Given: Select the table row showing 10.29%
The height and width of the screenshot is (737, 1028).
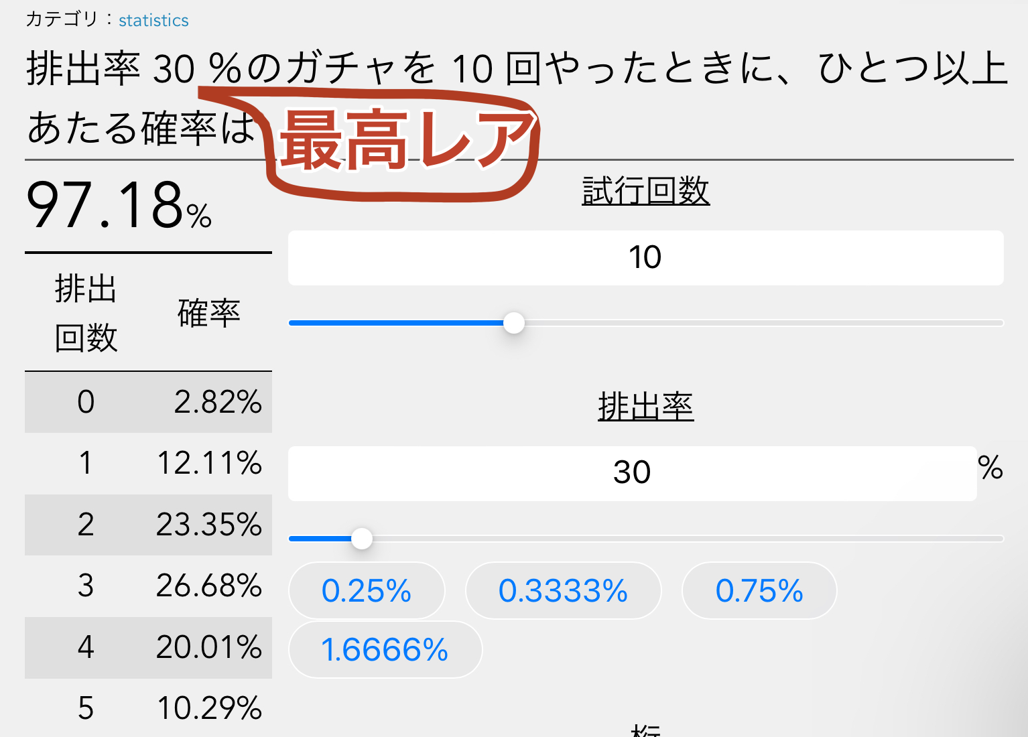Looking at the screenshot, I should tap(148, 708).
